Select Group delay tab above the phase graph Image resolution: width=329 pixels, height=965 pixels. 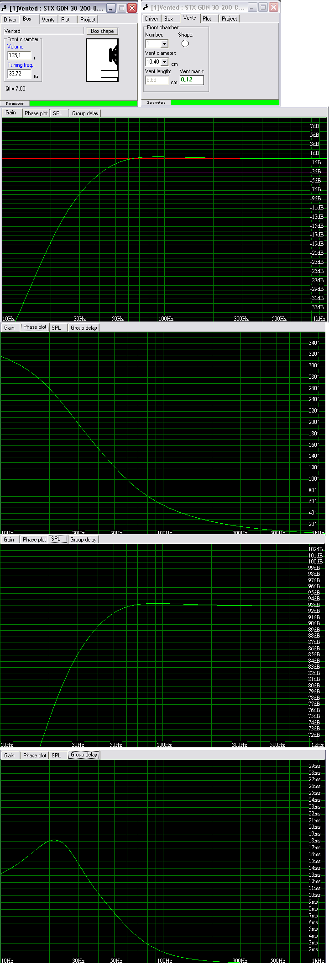coord(84,328)
